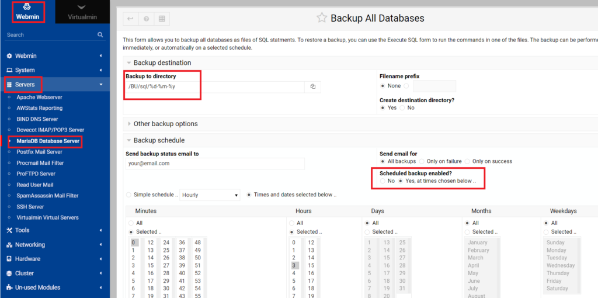Choose Selected under Minutes
This screenshot has width=598, height=298.
(x=131, y=231)
